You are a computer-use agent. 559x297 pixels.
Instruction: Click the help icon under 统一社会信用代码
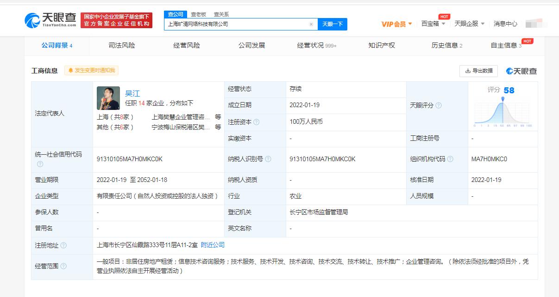point(39,164)
